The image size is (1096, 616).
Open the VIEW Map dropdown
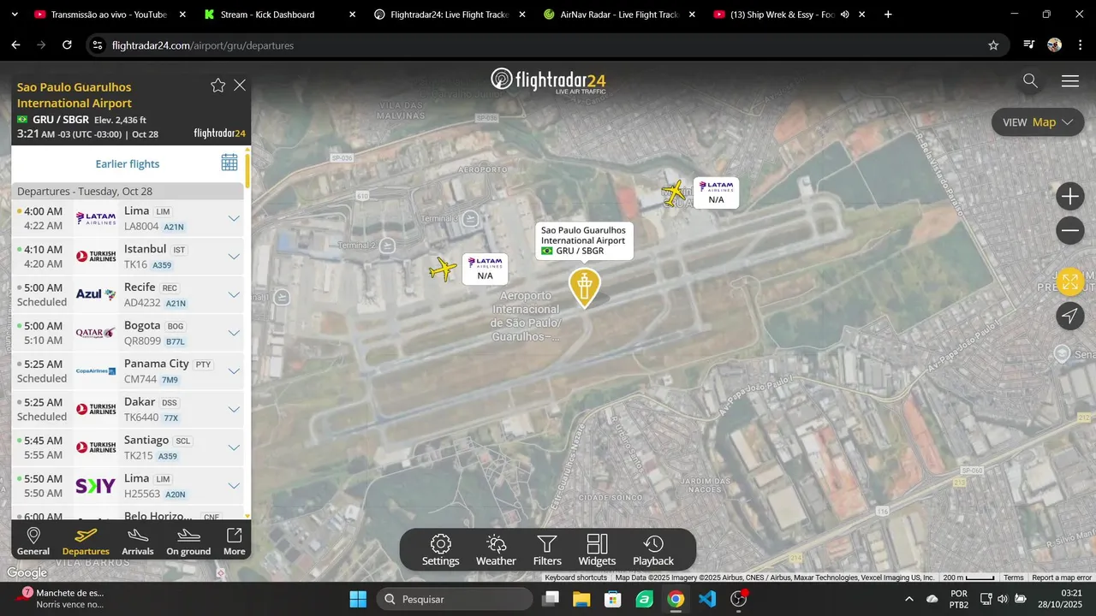[1038, 122]
